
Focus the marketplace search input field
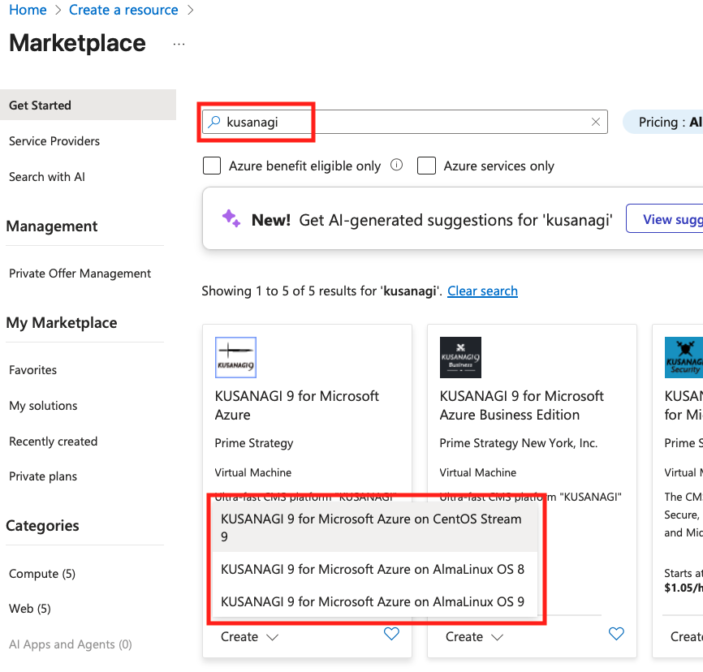tap(405, 122)
